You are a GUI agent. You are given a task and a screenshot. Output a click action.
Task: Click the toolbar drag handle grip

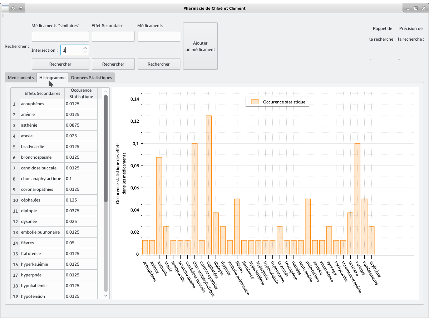[x=3, y=16]
